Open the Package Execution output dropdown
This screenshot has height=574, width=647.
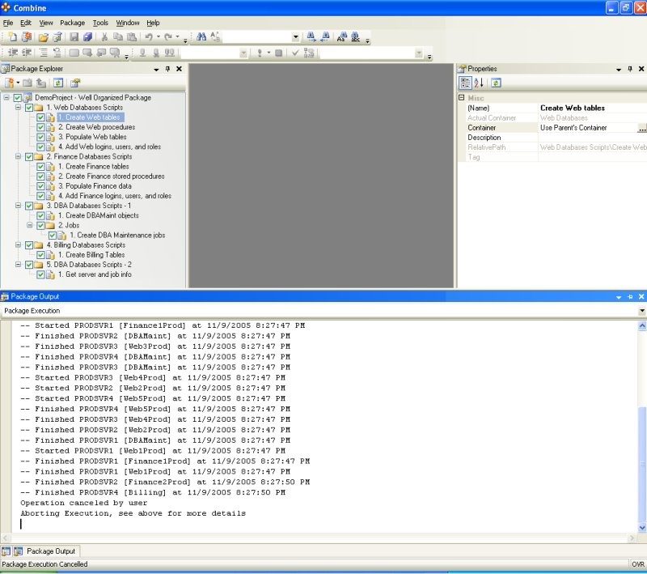click(x=642, y=311)
